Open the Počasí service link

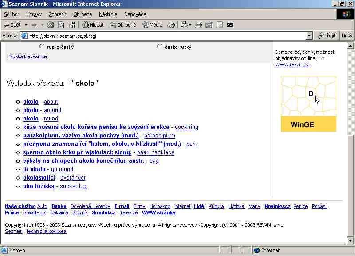(319, 206)
